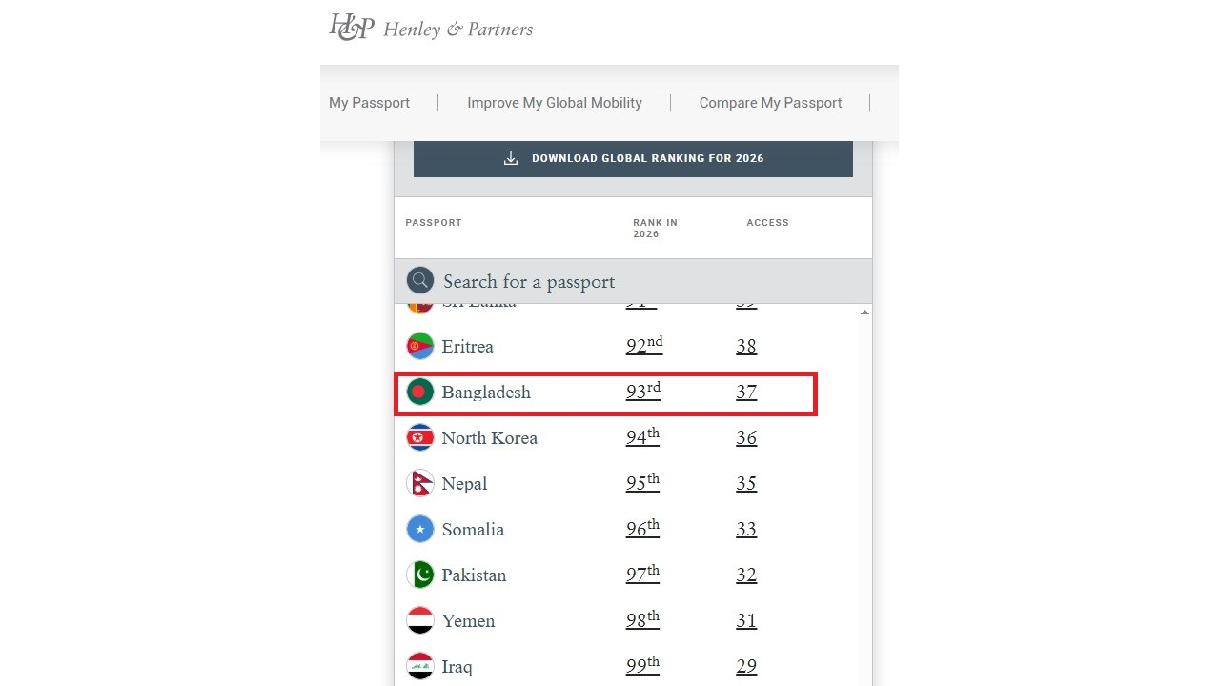Image resolution: width=1220 pixels, height=686 pixels.
Task: Click the download arrow icon
Action: click(x=511, y=158)
